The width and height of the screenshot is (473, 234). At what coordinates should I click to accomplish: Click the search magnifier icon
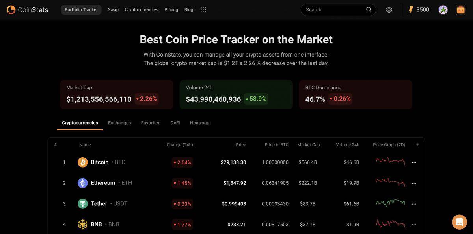pos(369,9)
